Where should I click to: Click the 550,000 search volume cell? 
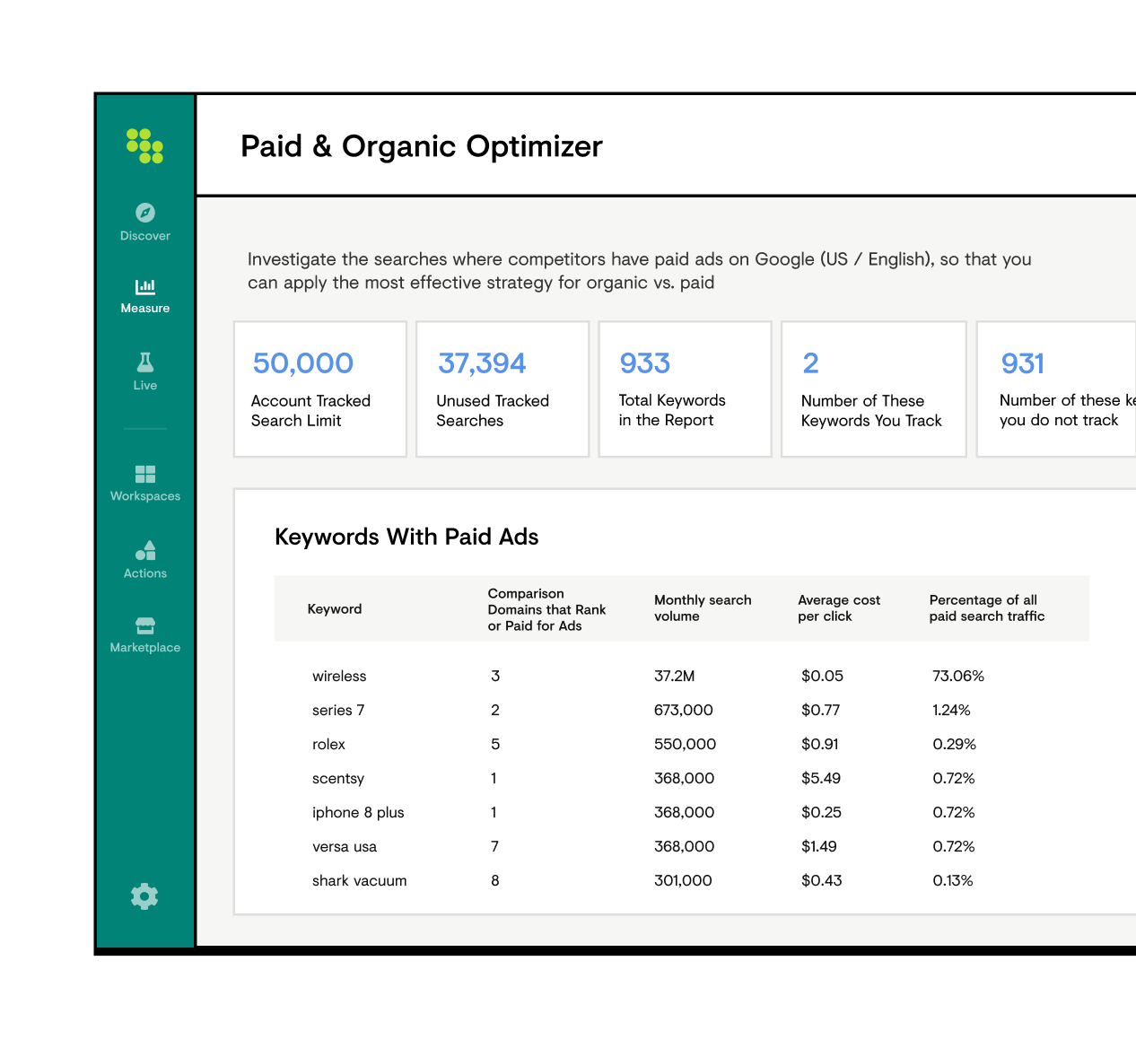coord(685,744)
